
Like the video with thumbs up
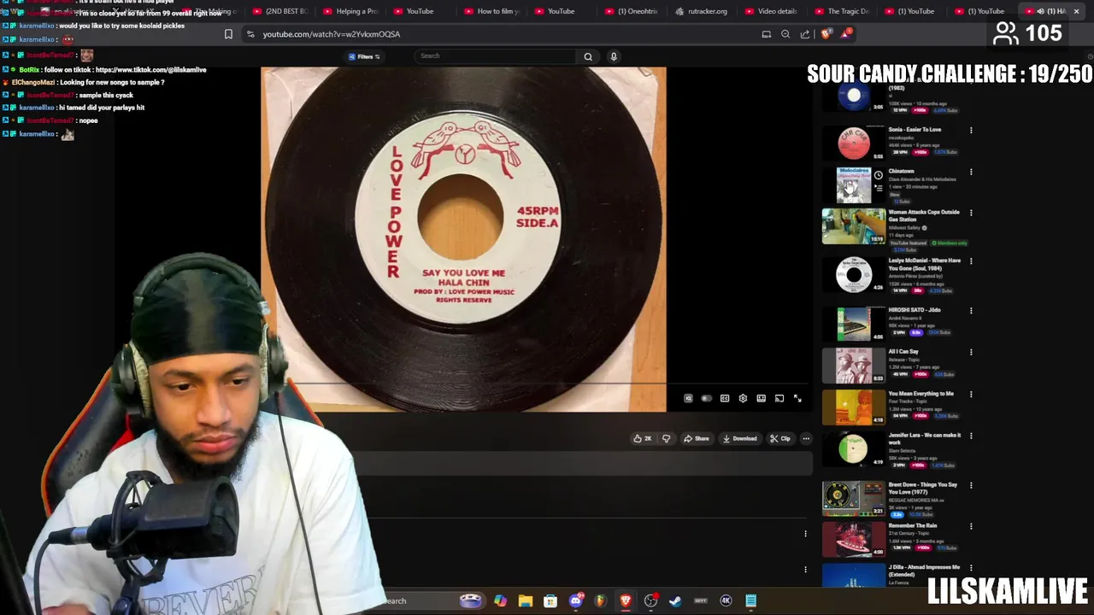[x=642, y=439]
